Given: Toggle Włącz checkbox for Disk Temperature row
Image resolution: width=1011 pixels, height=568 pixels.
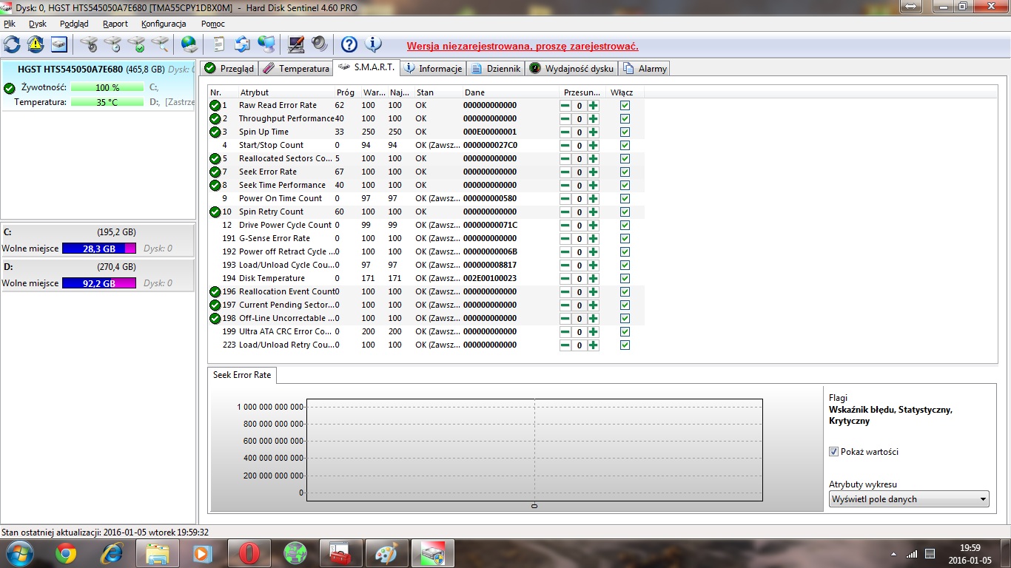Looking at the screenshot, I should click(625, 279).
